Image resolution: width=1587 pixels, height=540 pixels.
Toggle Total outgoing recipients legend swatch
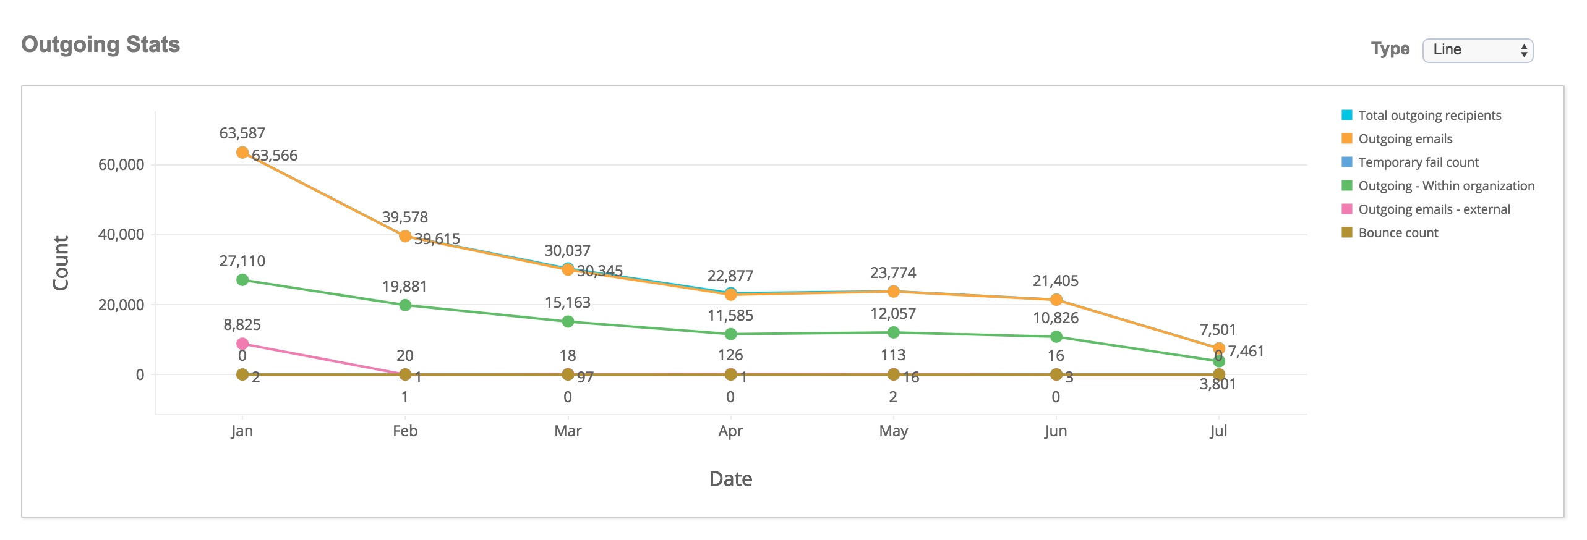pos(1346,115)
